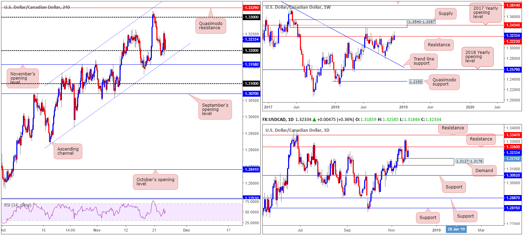Click the blue 1.32334 label on the 240 chart
This screenshot has width=523, height=235.
(x=251, y=39)
